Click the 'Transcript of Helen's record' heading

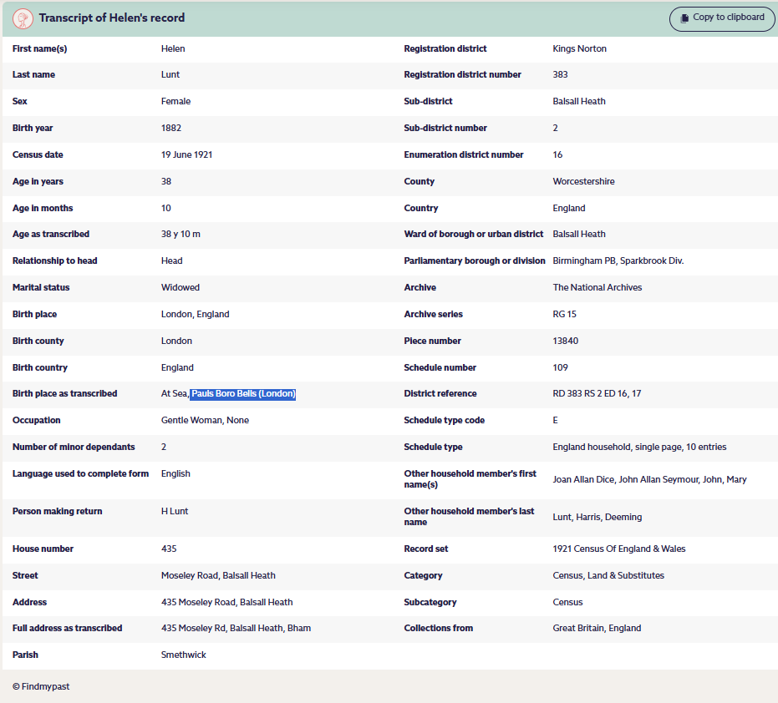coord(112,18)
